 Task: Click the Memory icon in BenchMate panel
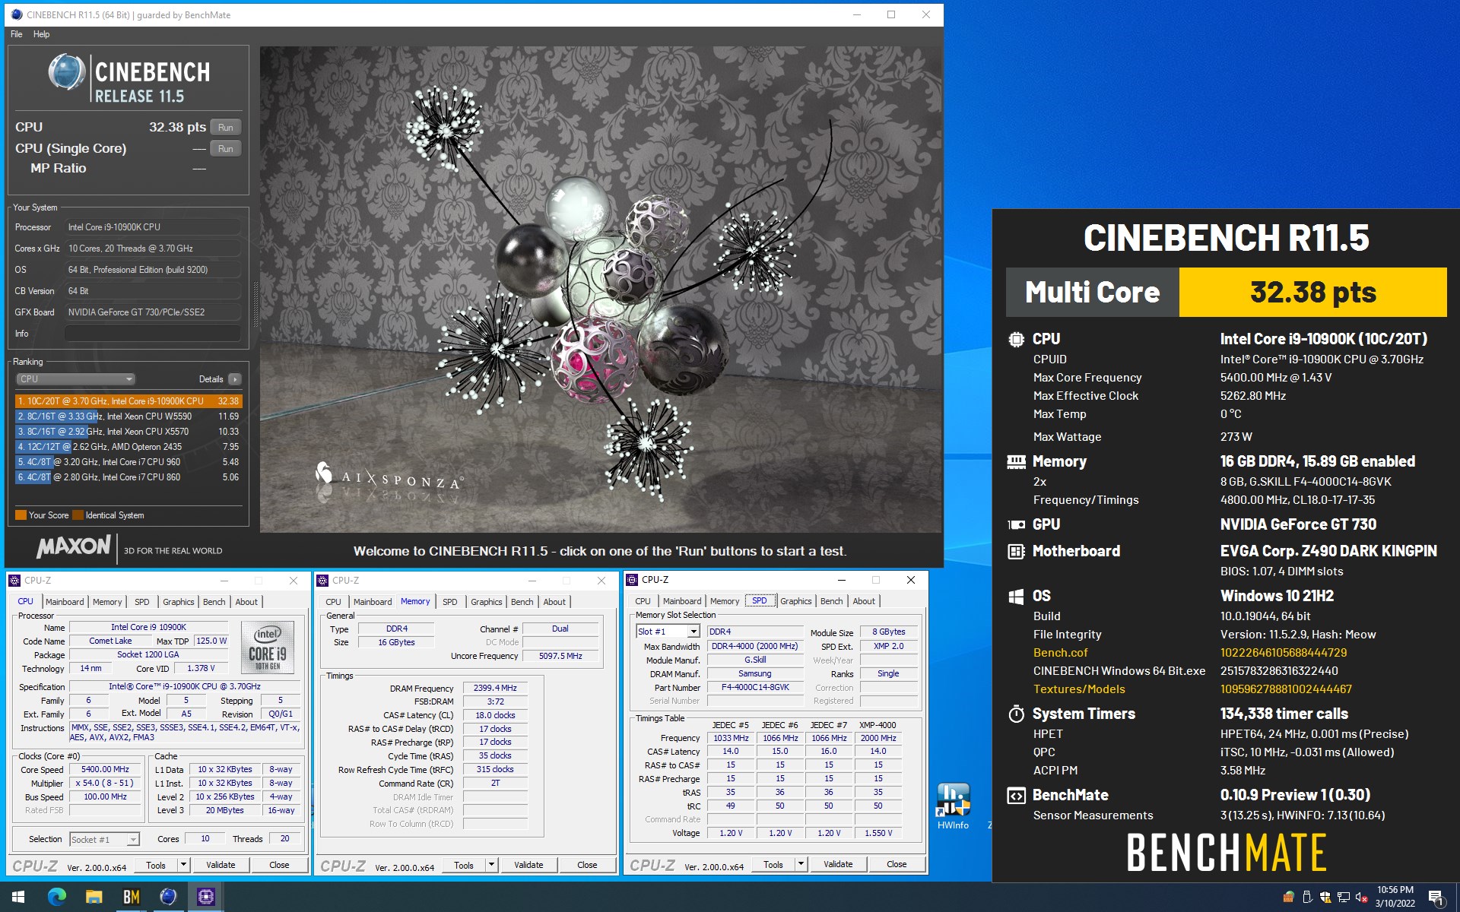(x=1016, y=461)
